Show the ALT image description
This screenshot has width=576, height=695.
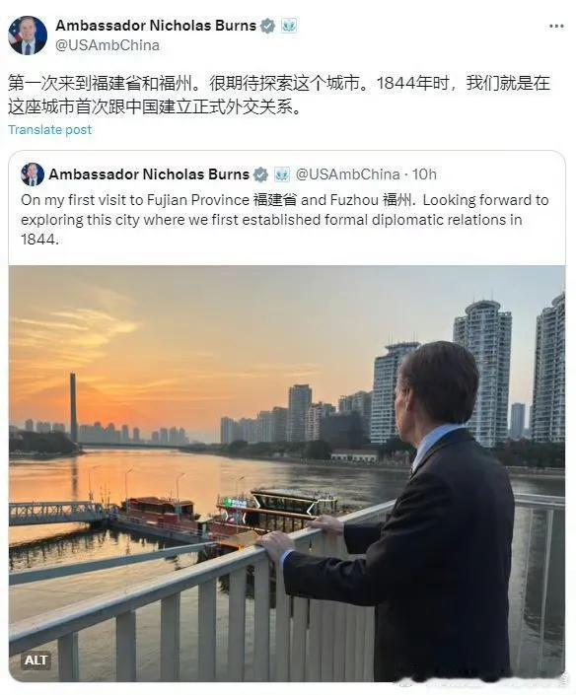click(36, 660)
